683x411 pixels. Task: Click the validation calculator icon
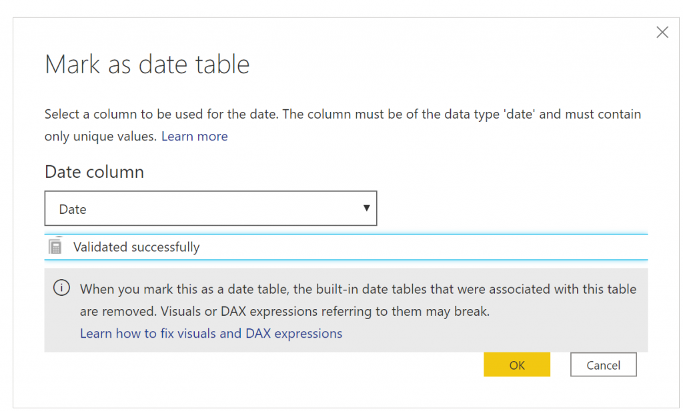(x=55, y=246)
